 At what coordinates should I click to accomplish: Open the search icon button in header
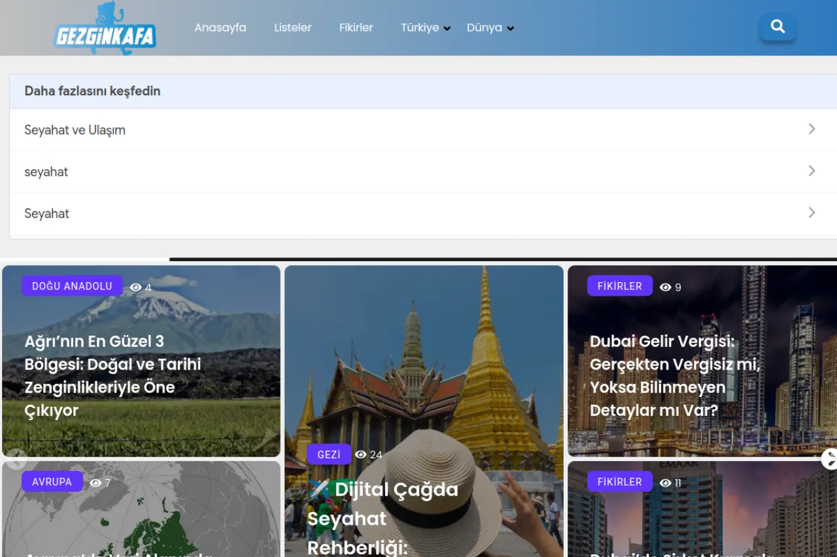click(777, 27)
